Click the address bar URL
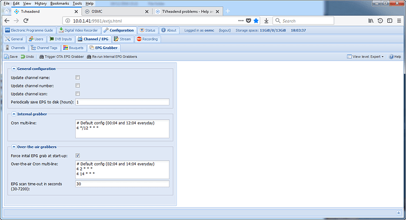Image resolution: width=406 pixels, height=220 pixels. click(x=97, y=21)
